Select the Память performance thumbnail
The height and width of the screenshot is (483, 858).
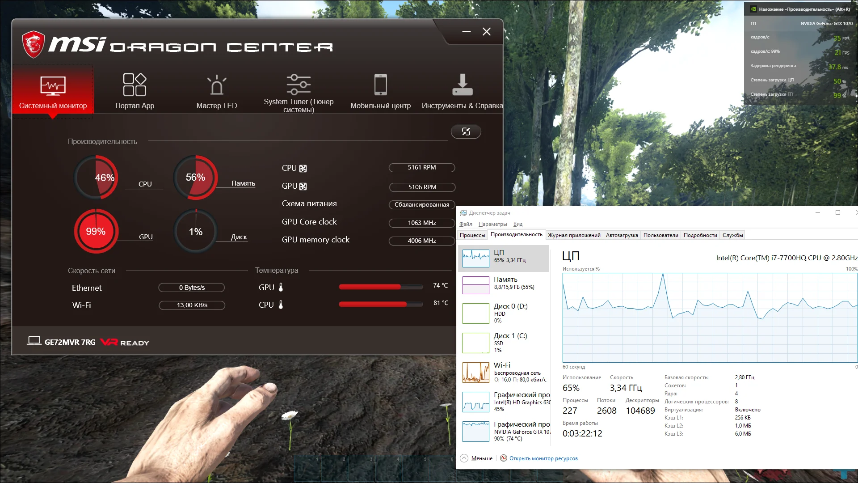(x=476, y=285)
